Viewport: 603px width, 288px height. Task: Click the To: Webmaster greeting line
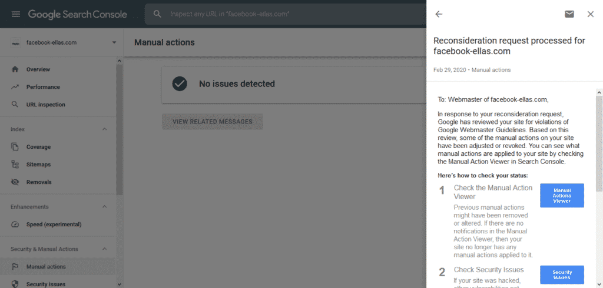[x=493, y=99]
